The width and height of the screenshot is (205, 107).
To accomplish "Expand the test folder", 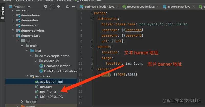I will [x=22, y=102].
